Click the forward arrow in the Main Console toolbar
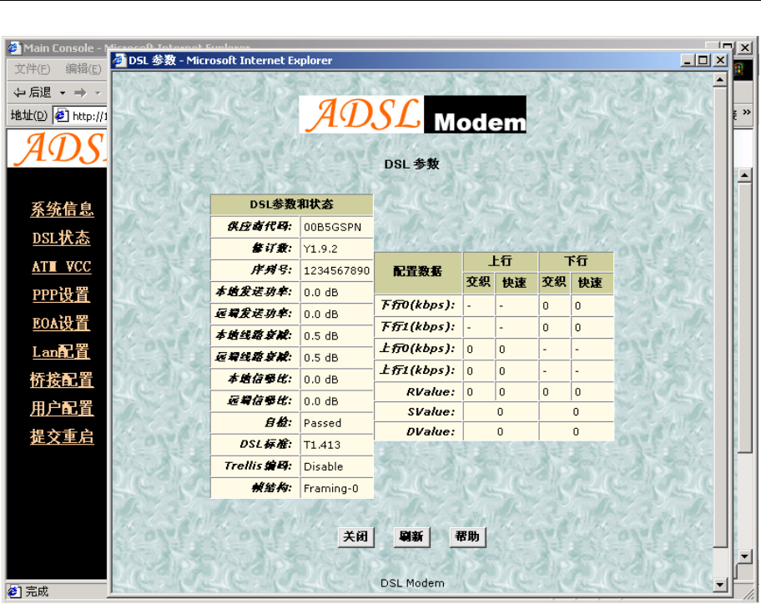761x604 pixels. point(80,92)
